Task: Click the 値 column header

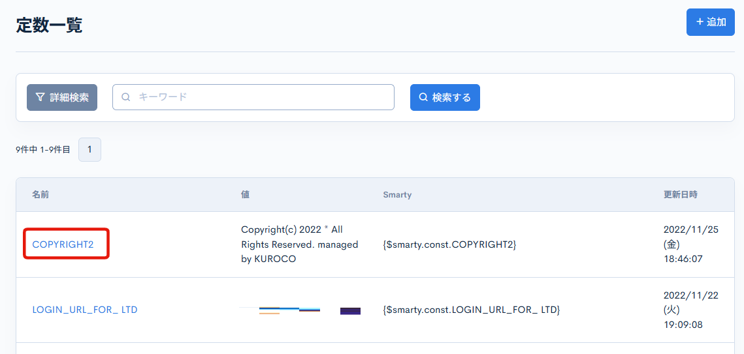Action: (x=245, y=195)
